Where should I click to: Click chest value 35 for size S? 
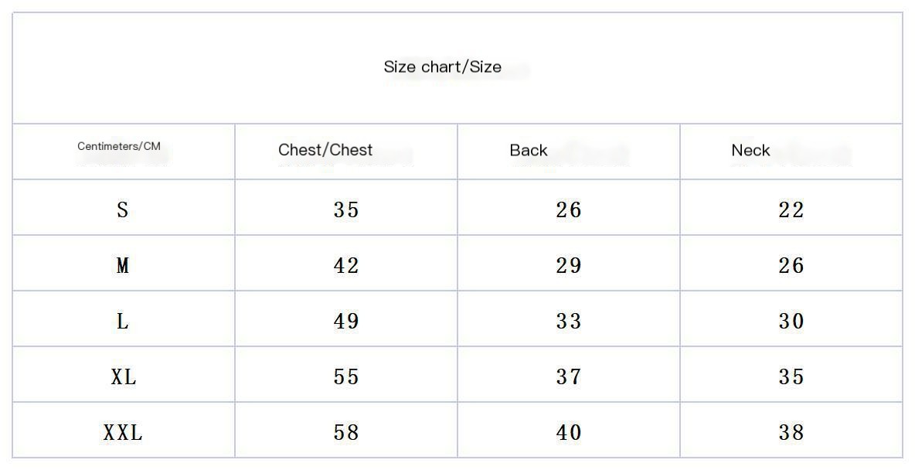click(x=346, y=209)
